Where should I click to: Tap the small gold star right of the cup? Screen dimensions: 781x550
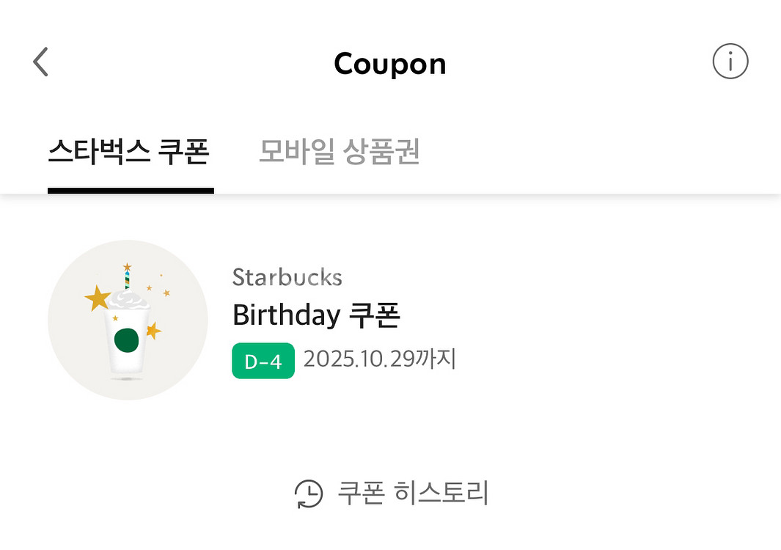click(x=153, y=331)
